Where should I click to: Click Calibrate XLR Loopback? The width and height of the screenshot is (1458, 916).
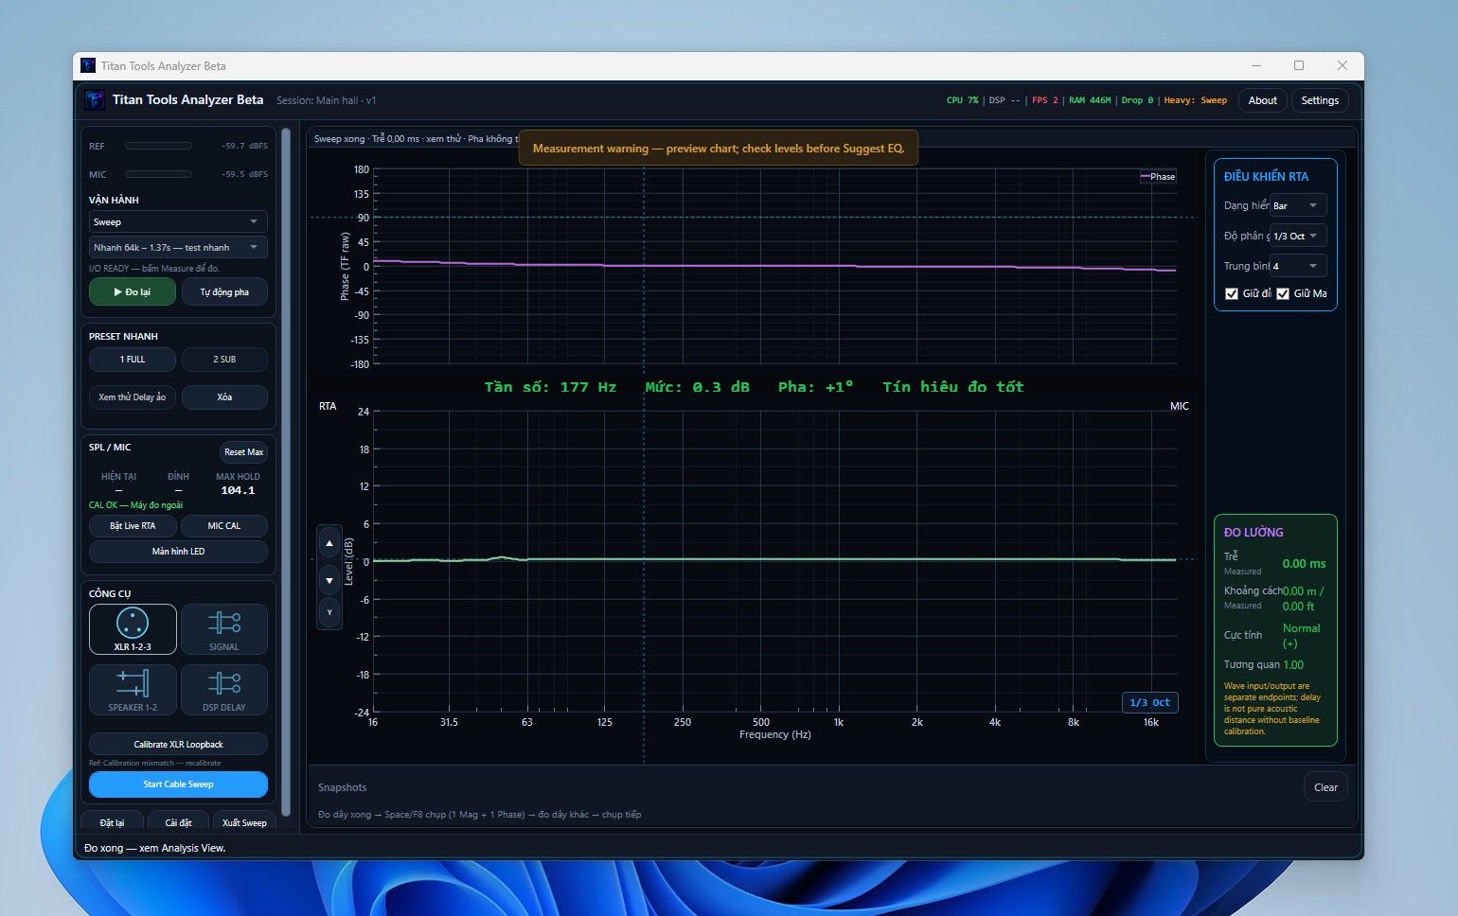(x=178, y=745)
